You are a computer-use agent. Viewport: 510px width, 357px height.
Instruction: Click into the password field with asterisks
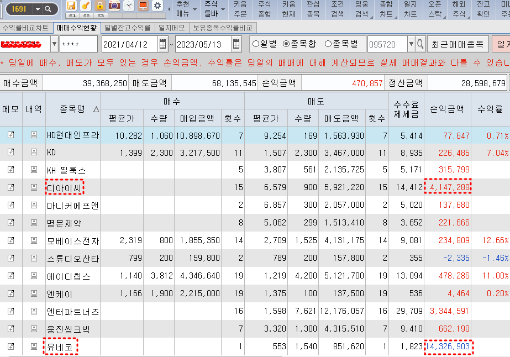tap(78, 44)
